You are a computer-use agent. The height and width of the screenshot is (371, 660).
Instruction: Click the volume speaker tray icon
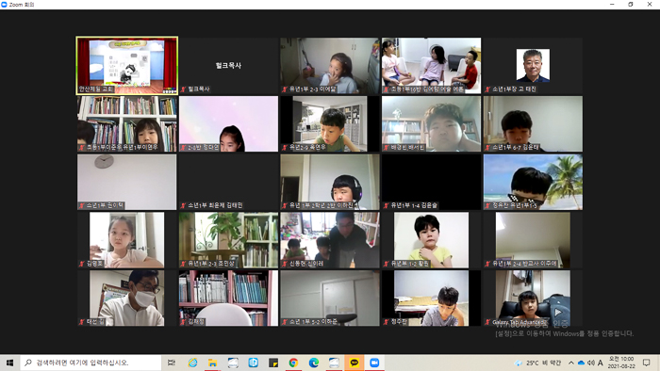(591, 363)
